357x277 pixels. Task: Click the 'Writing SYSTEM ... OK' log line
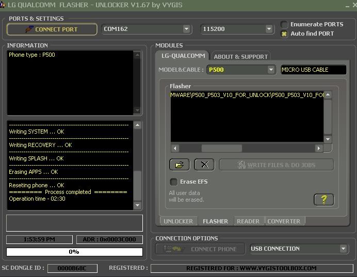(x=37, y=132)
